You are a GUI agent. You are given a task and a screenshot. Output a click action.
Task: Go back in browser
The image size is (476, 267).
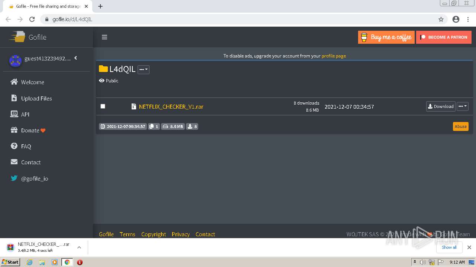8,19
